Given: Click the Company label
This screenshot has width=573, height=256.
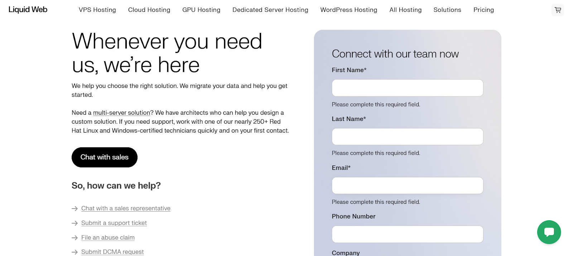Looking at the screenshot, I should point(346,253).
